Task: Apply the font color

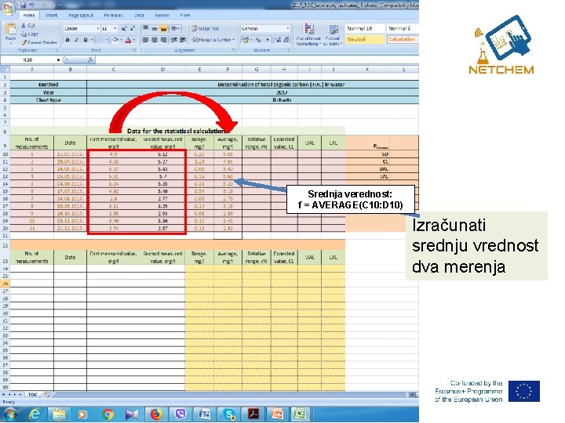Action: [128, 40]
